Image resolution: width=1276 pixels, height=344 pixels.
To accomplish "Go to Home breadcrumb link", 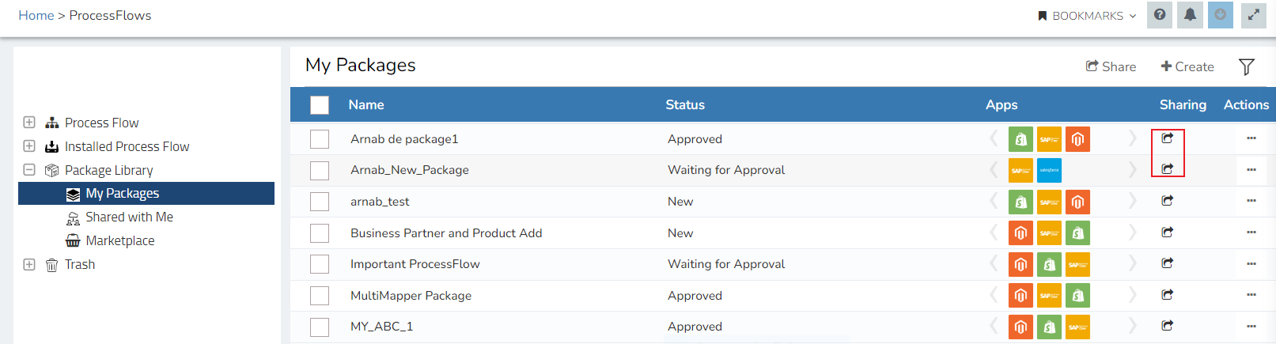I will click(36, 16).
